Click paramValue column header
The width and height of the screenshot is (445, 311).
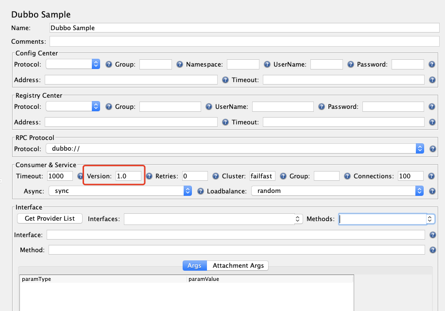[x=270, y=279]
